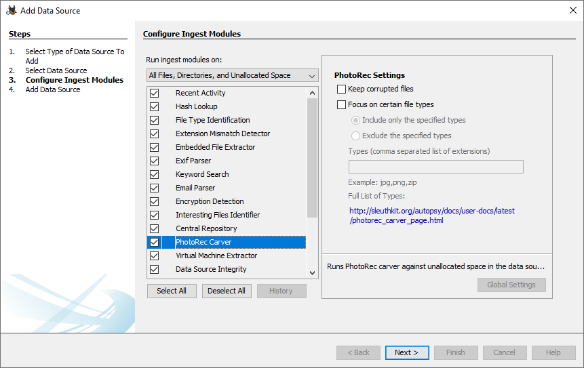Click the Types extensions text field

pos(435,167)
